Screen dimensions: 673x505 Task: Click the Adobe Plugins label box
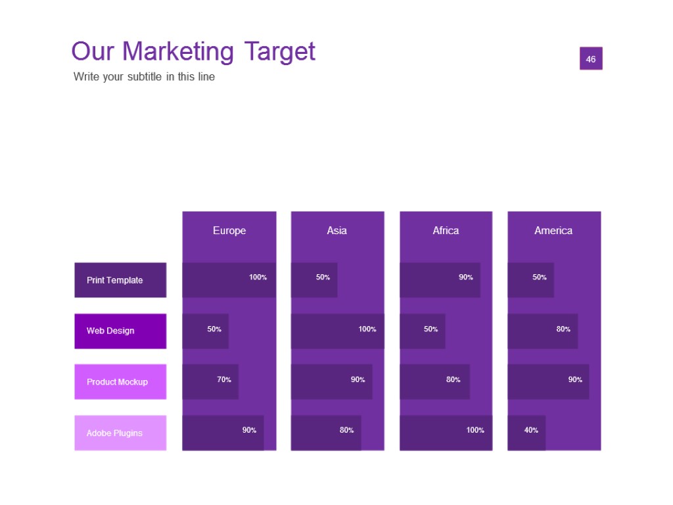pyautogui.click(x=120, y=433)
